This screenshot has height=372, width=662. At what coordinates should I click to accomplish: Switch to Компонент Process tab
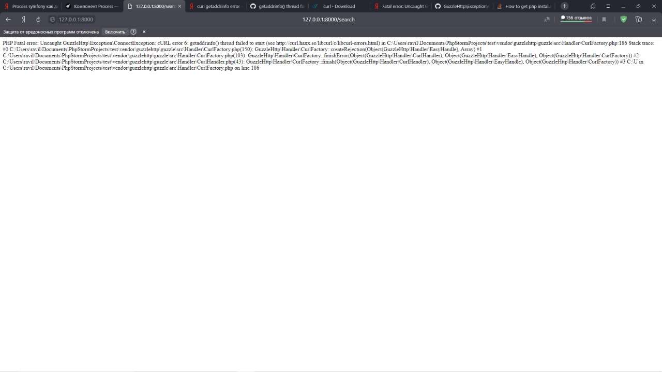click(x=92, y=6)
